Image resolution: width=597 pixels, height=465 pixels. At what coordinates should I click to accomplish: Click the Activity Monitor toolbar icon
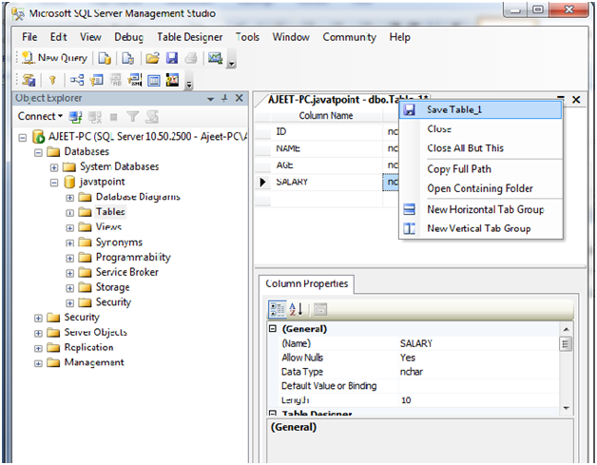(x=215, y=58)
